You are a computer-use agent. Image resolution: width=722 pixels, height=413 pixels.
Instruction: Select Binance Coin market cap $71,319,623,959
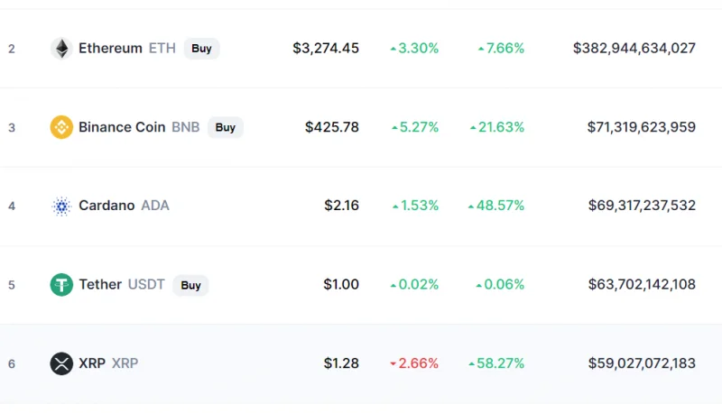pyautogui.click(x=642, y=127)
